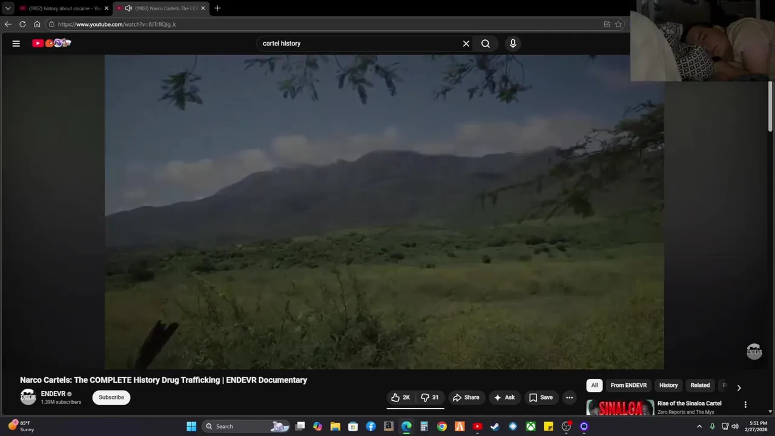Click the video player to pause
775x436 pixels.
pos(384,212)
